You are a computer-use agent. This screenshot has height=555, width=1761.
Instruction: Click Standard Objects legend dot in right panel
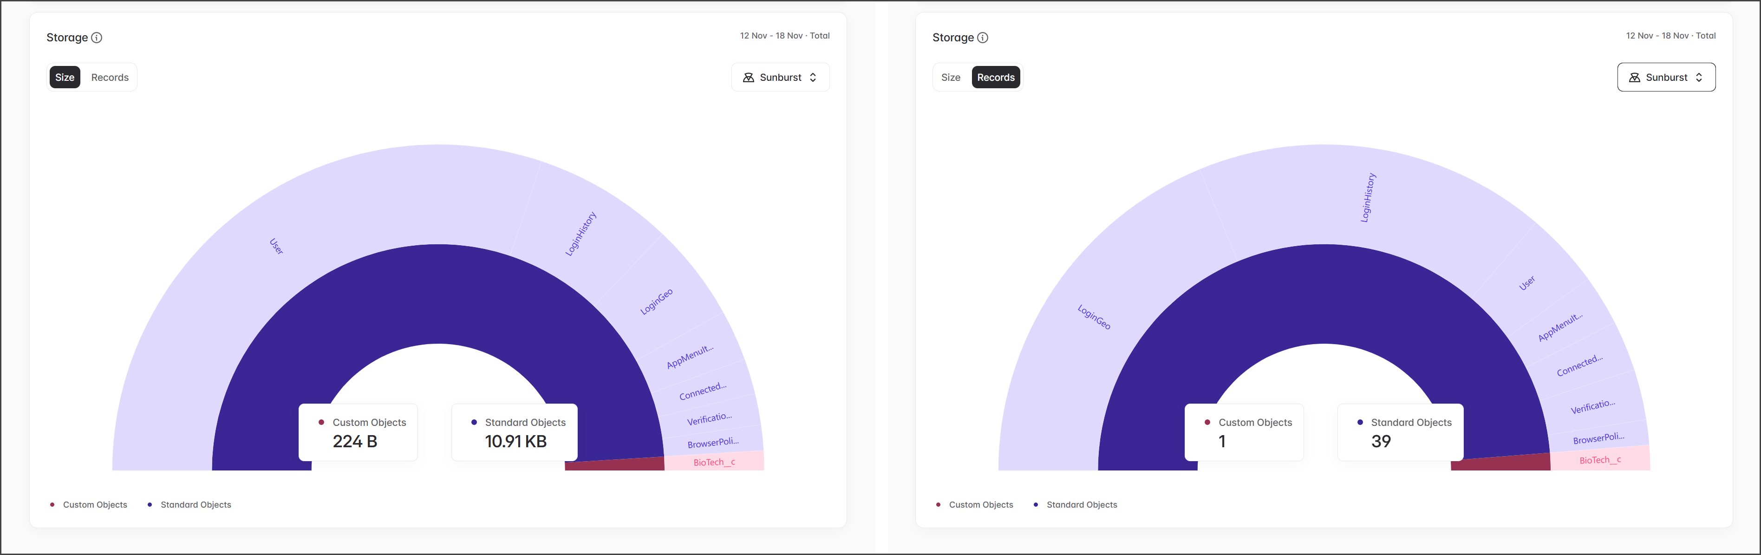click(1036, 504)
